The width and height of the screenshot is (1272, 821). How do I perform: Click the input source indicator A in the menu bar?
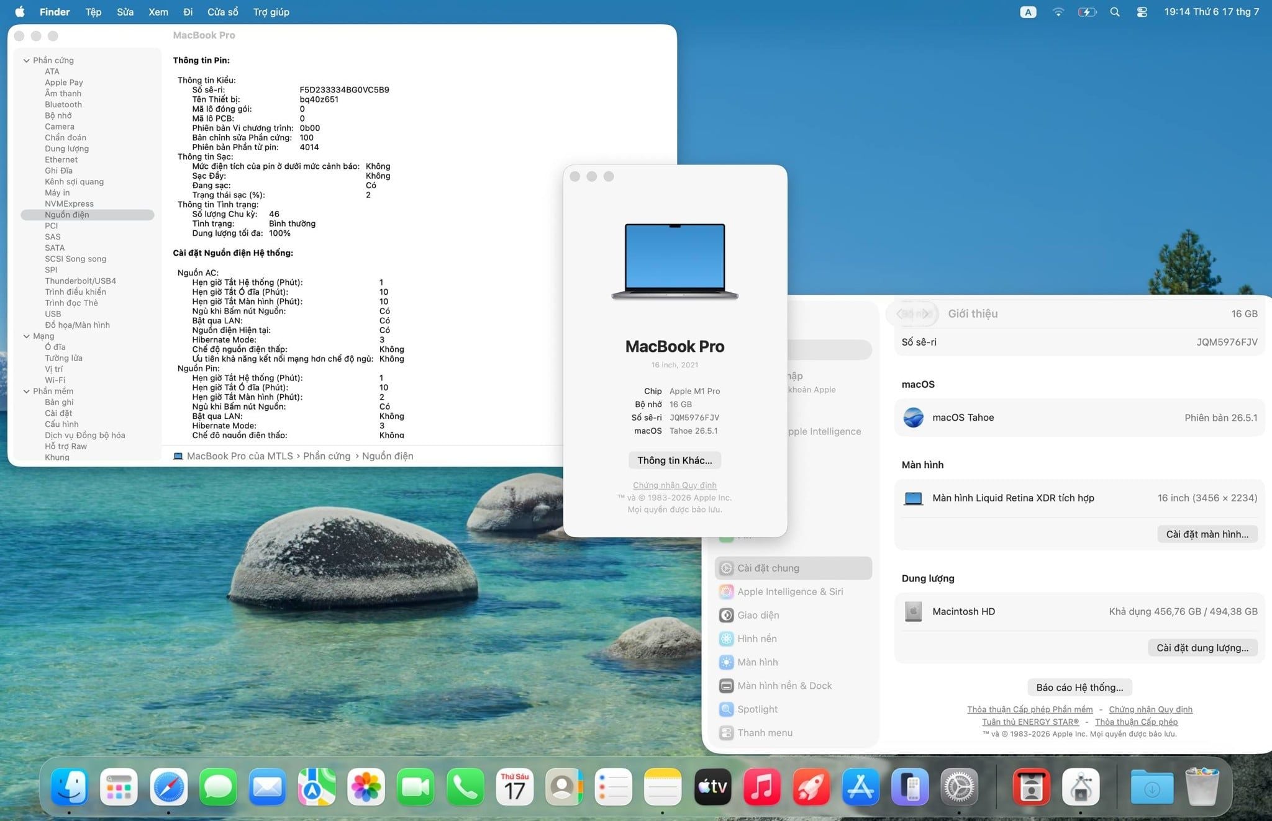click(x=1028, y=12)
